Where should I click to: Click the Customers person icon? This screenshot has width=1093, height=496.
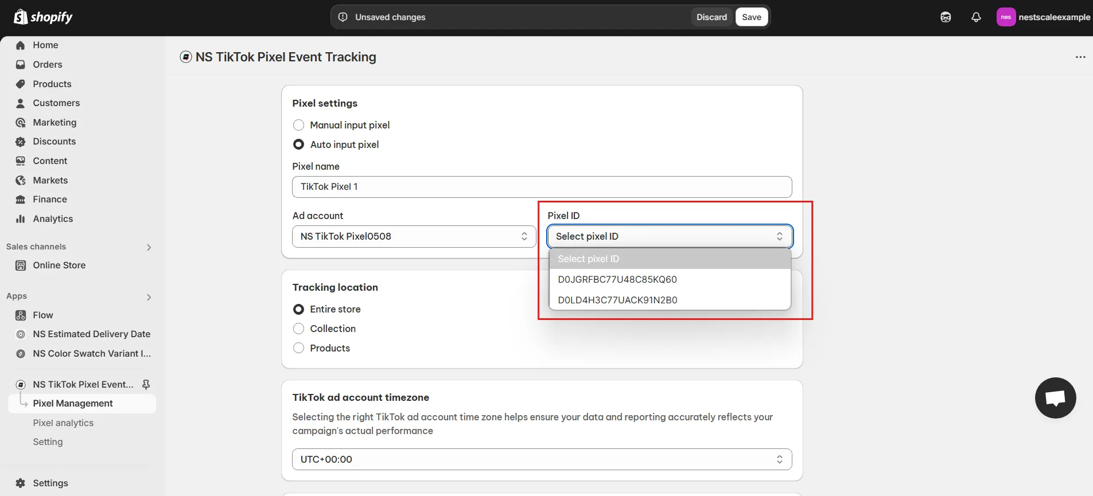coord(21,103)
